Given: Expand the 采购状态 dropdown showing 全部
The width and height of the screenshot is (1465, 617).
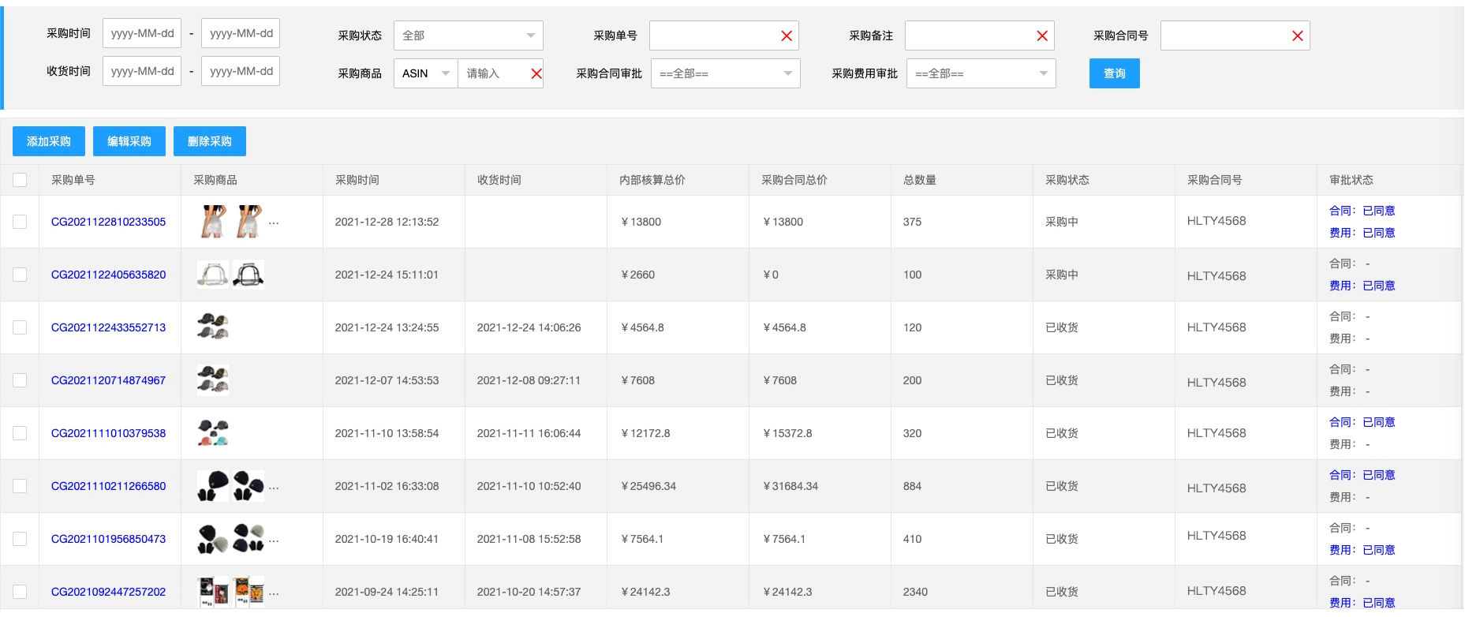Looking at the screenshot, I should [x=468, y=36].
